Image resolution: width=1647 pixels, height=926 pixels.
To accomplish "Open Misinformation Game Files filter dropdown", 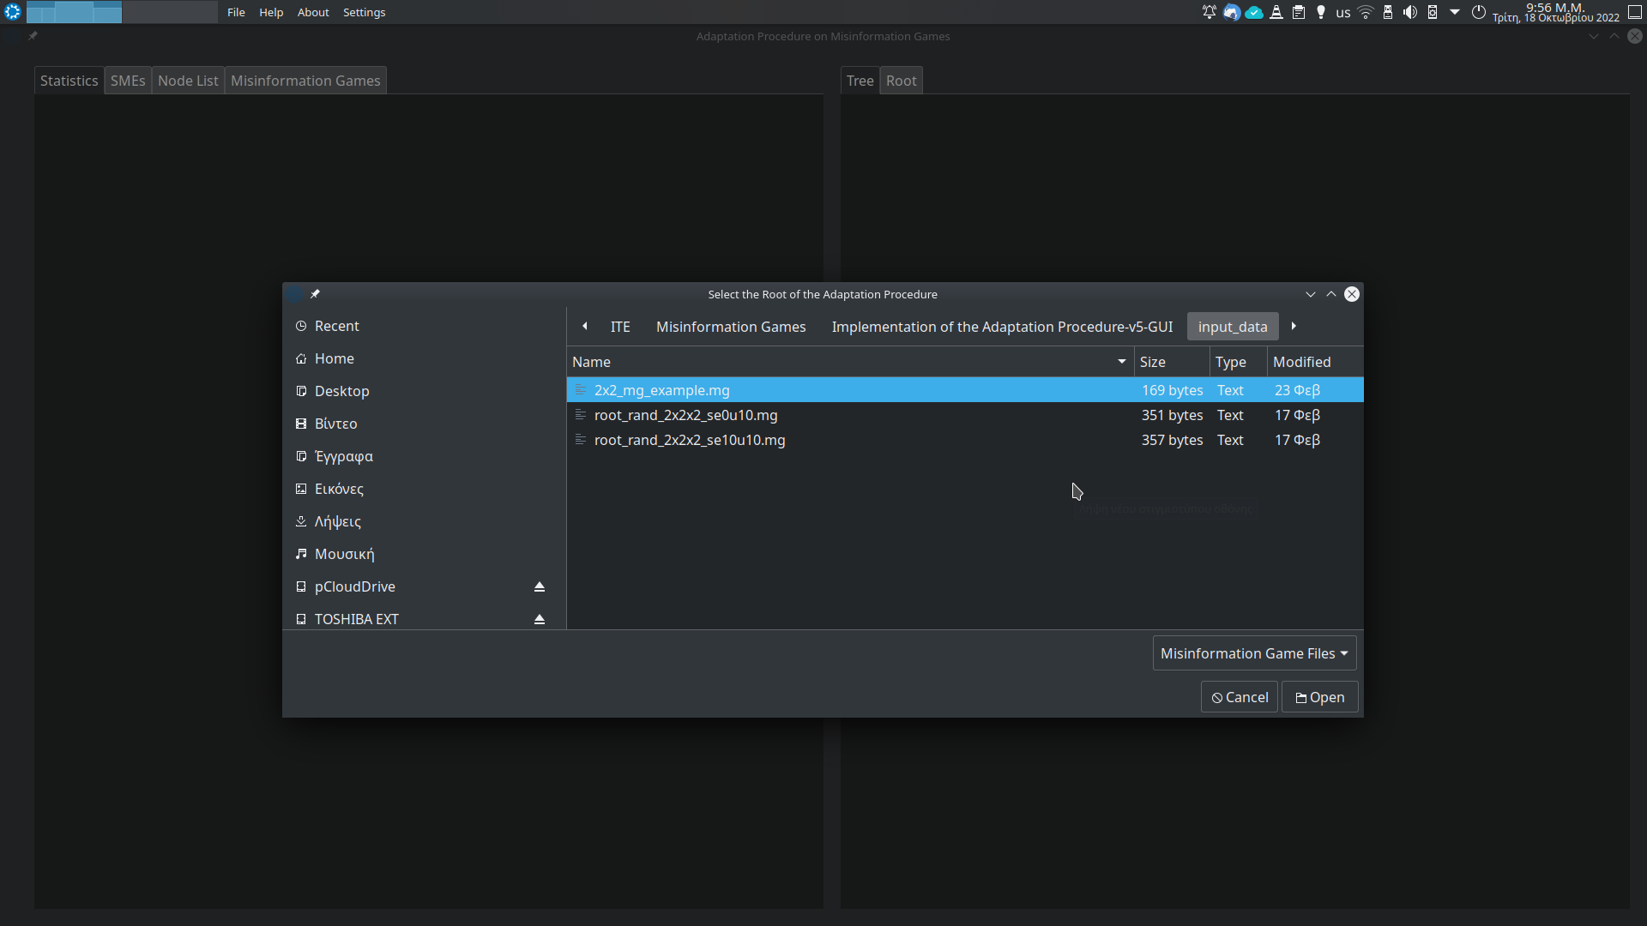I will (1254, 653).
